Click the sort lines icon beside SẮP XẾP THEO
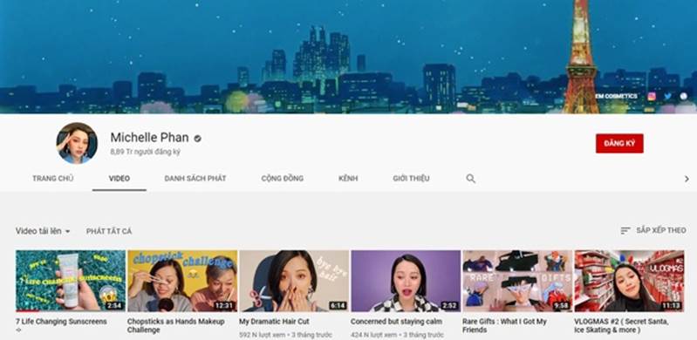Screen dimensions: 697x340 click(x=625, y=230)
